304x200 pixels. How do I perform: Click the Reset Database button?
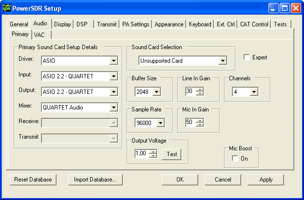coord(33,180)
